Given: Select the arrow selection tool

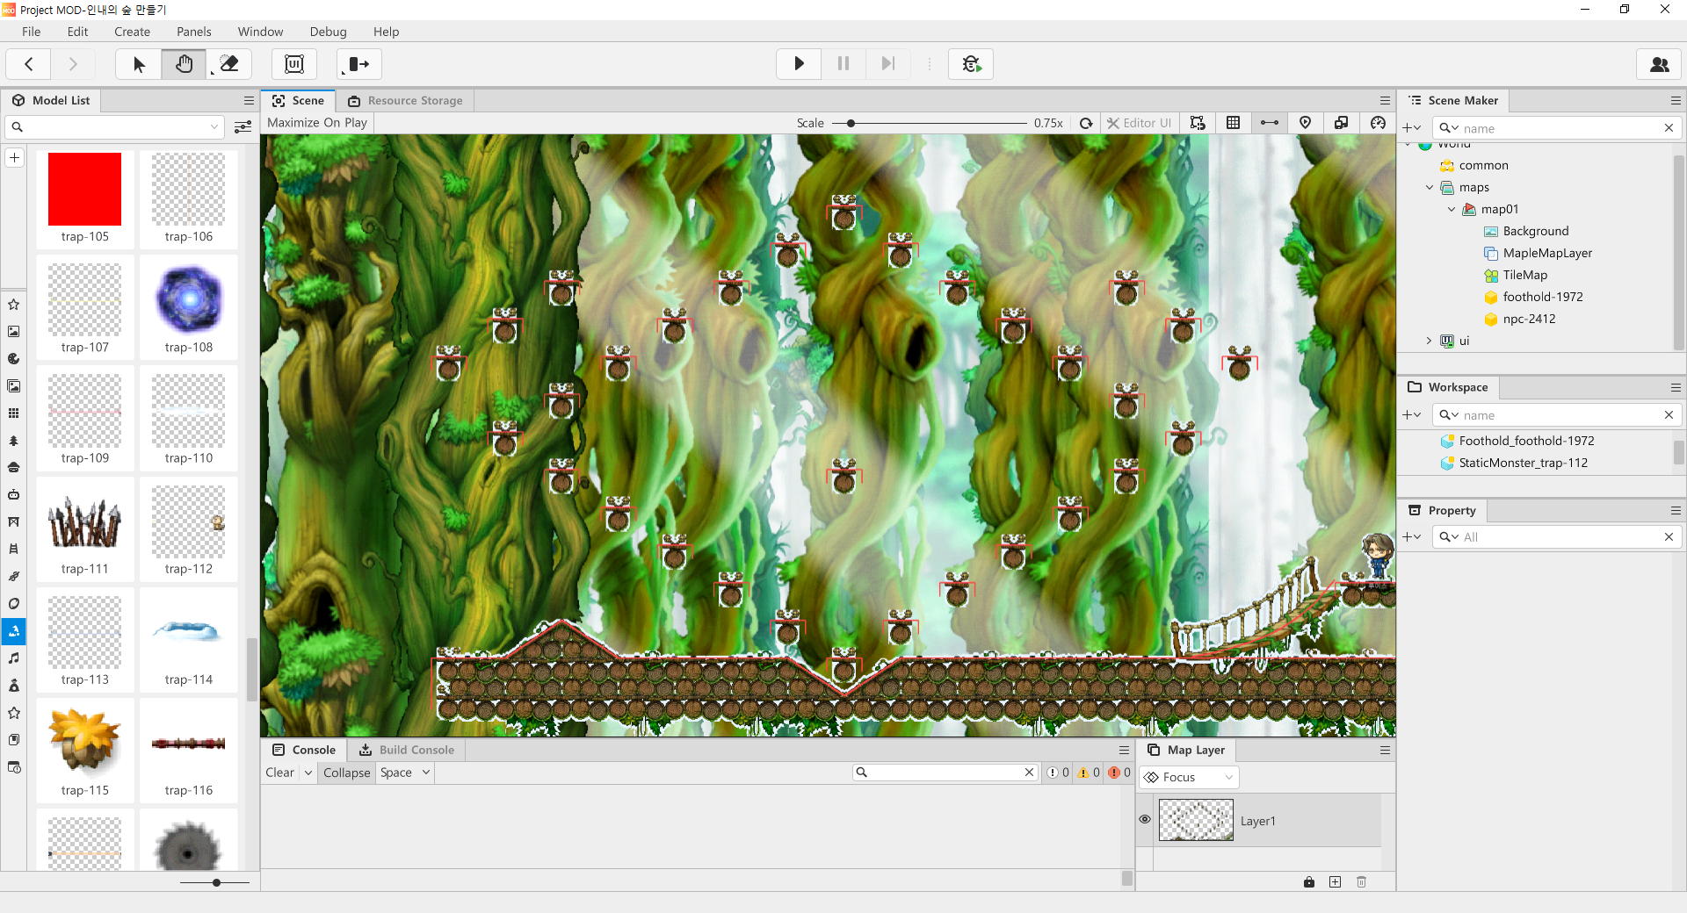Looking at the screenshot, I should [139, 64].
